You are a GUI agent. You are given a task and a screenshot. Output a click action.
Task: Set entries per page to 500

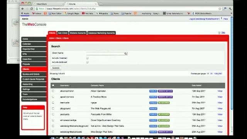coord(220,74)
